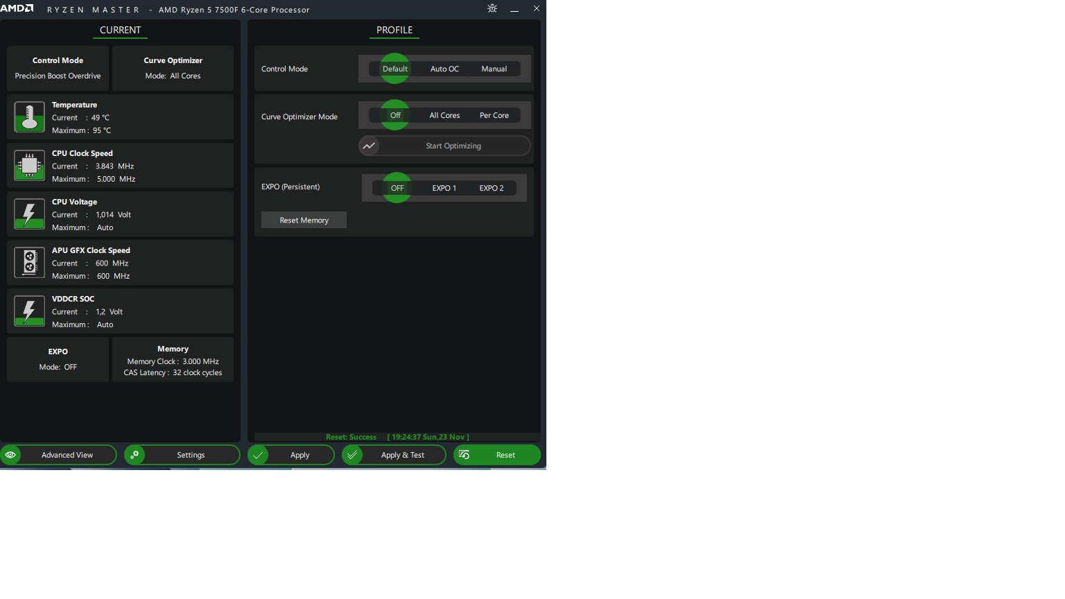The height and width of the screenshot is (599, 1065).
Task: Enable the EXPO 1 memory profile
Action: pos(444,188)
